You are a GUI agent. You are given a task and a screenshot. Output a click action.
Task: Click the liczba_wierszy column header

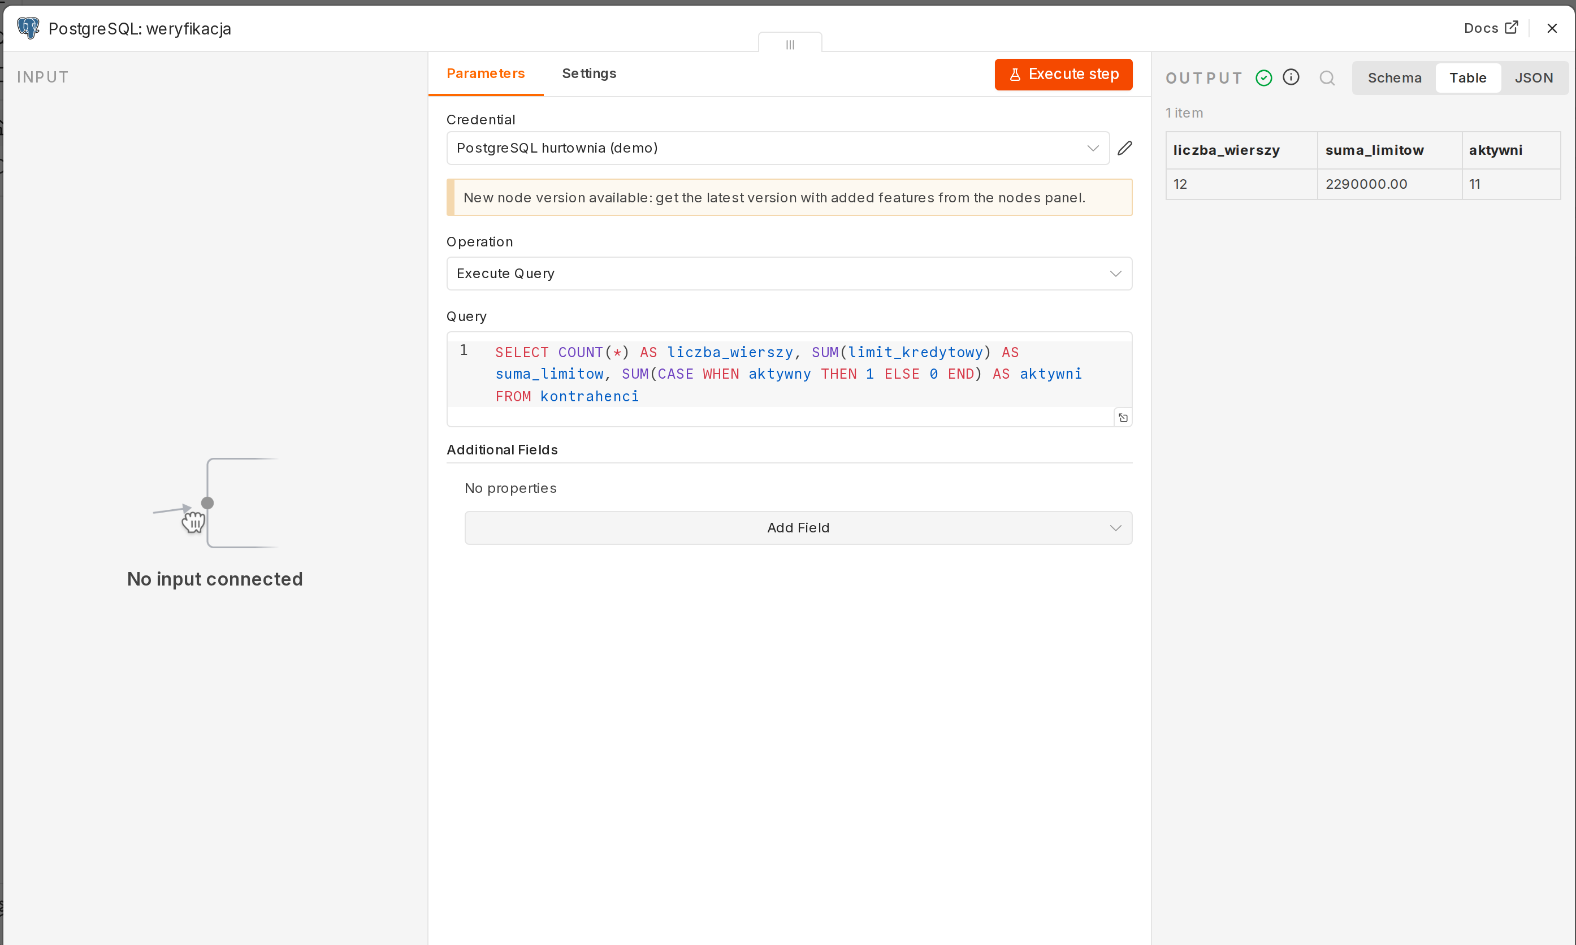click(1241, 150)
